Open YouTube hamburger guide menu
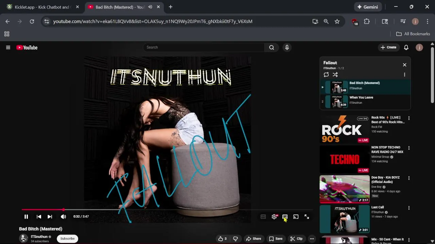 click(x=8, y=47)
